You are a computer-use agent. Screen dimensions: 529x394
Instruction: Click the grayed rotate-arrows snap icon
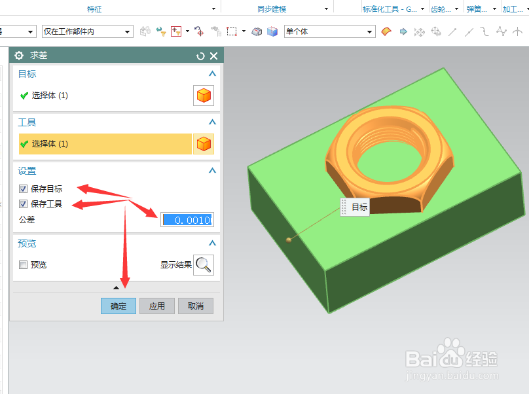tap(436, 31)
